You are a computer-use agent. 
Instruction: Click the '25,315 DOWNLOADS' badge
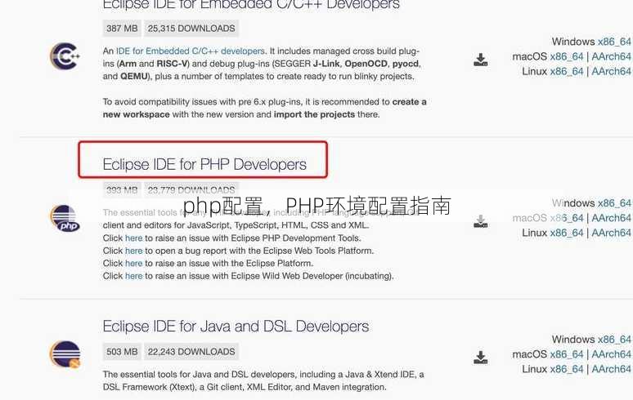point(191,29)
